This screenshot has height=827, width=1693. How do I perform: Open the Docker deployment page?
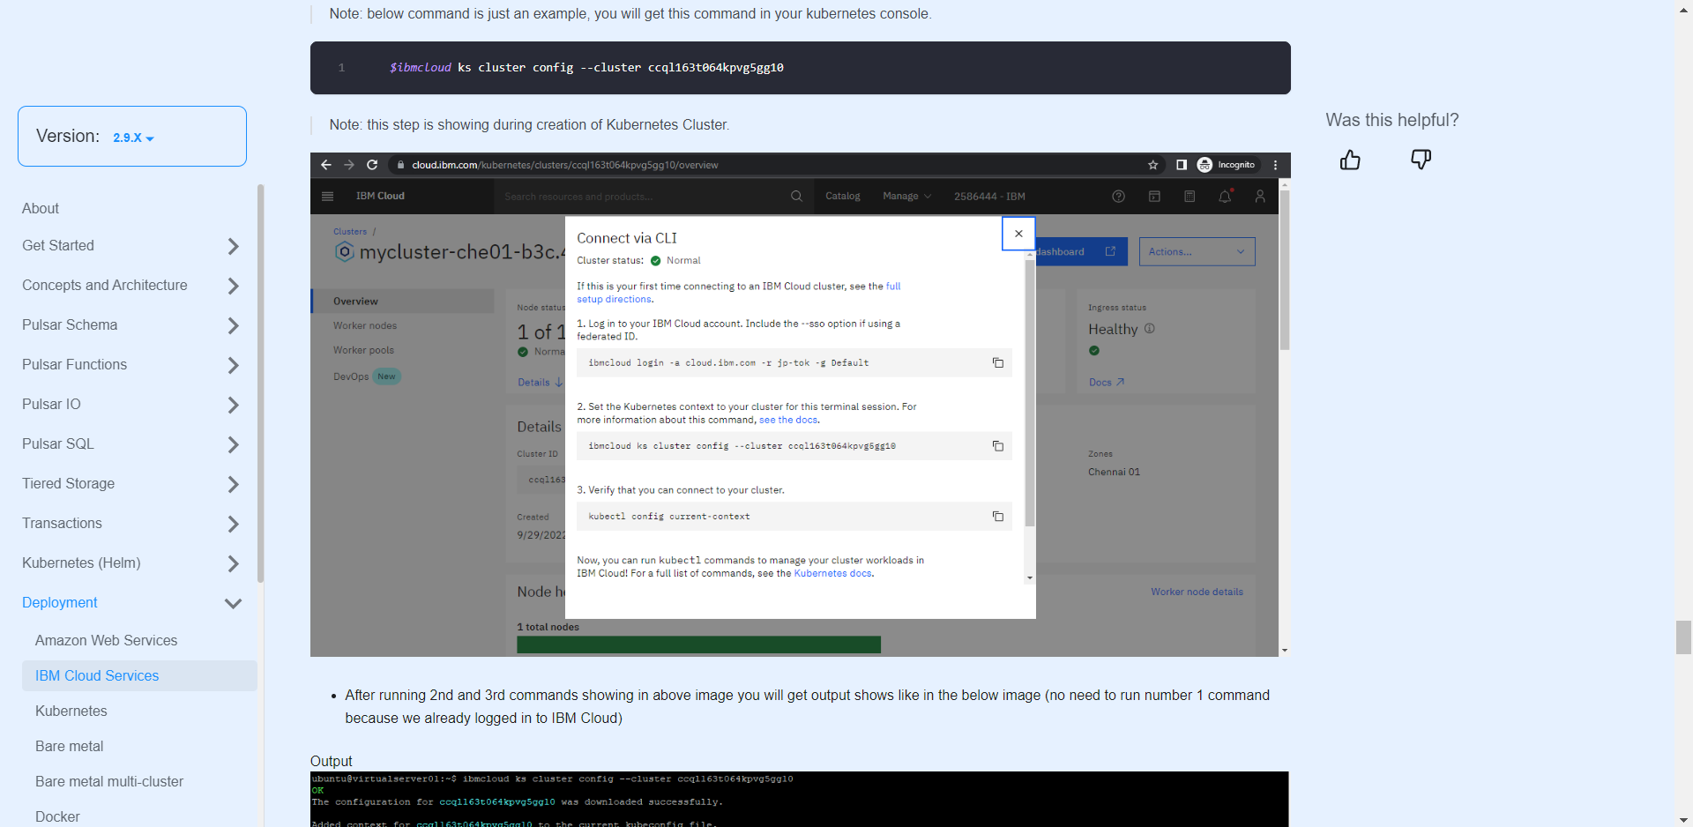tap(57, 816)
